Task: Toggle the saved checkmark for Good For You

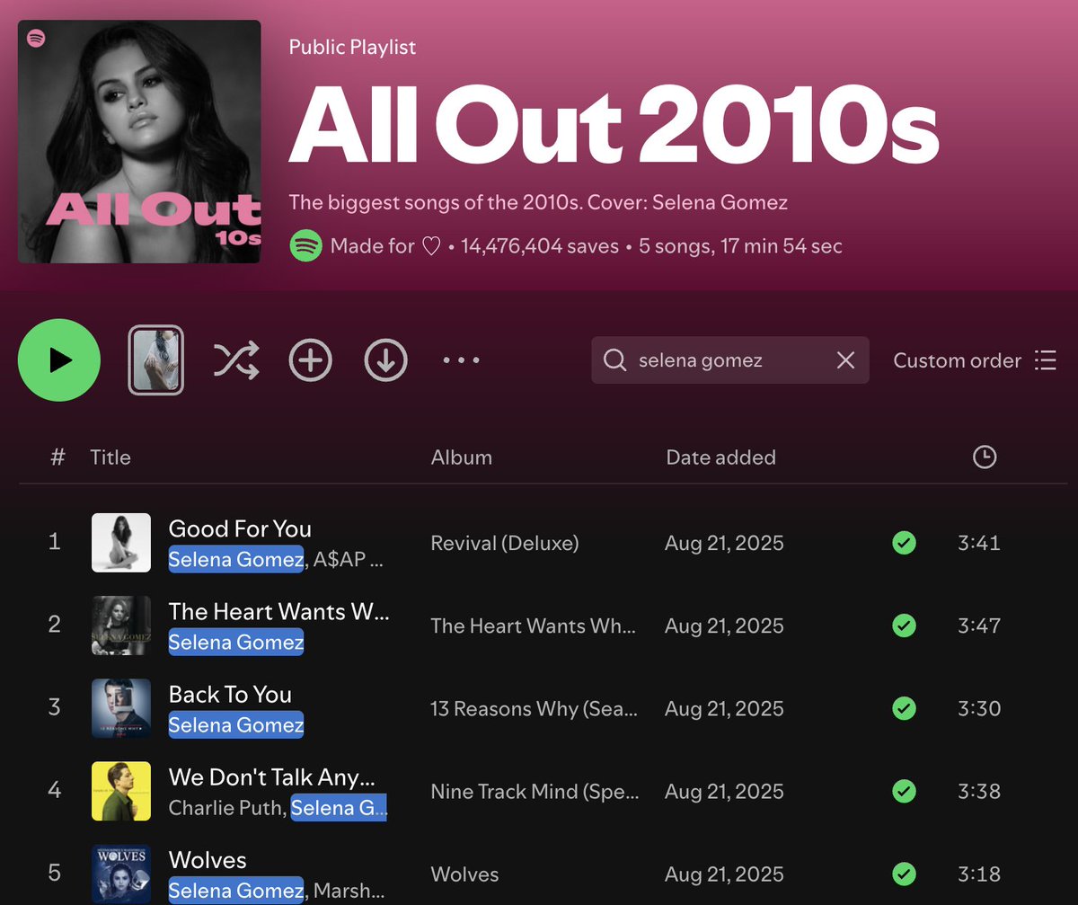Action: click(904, 543)
